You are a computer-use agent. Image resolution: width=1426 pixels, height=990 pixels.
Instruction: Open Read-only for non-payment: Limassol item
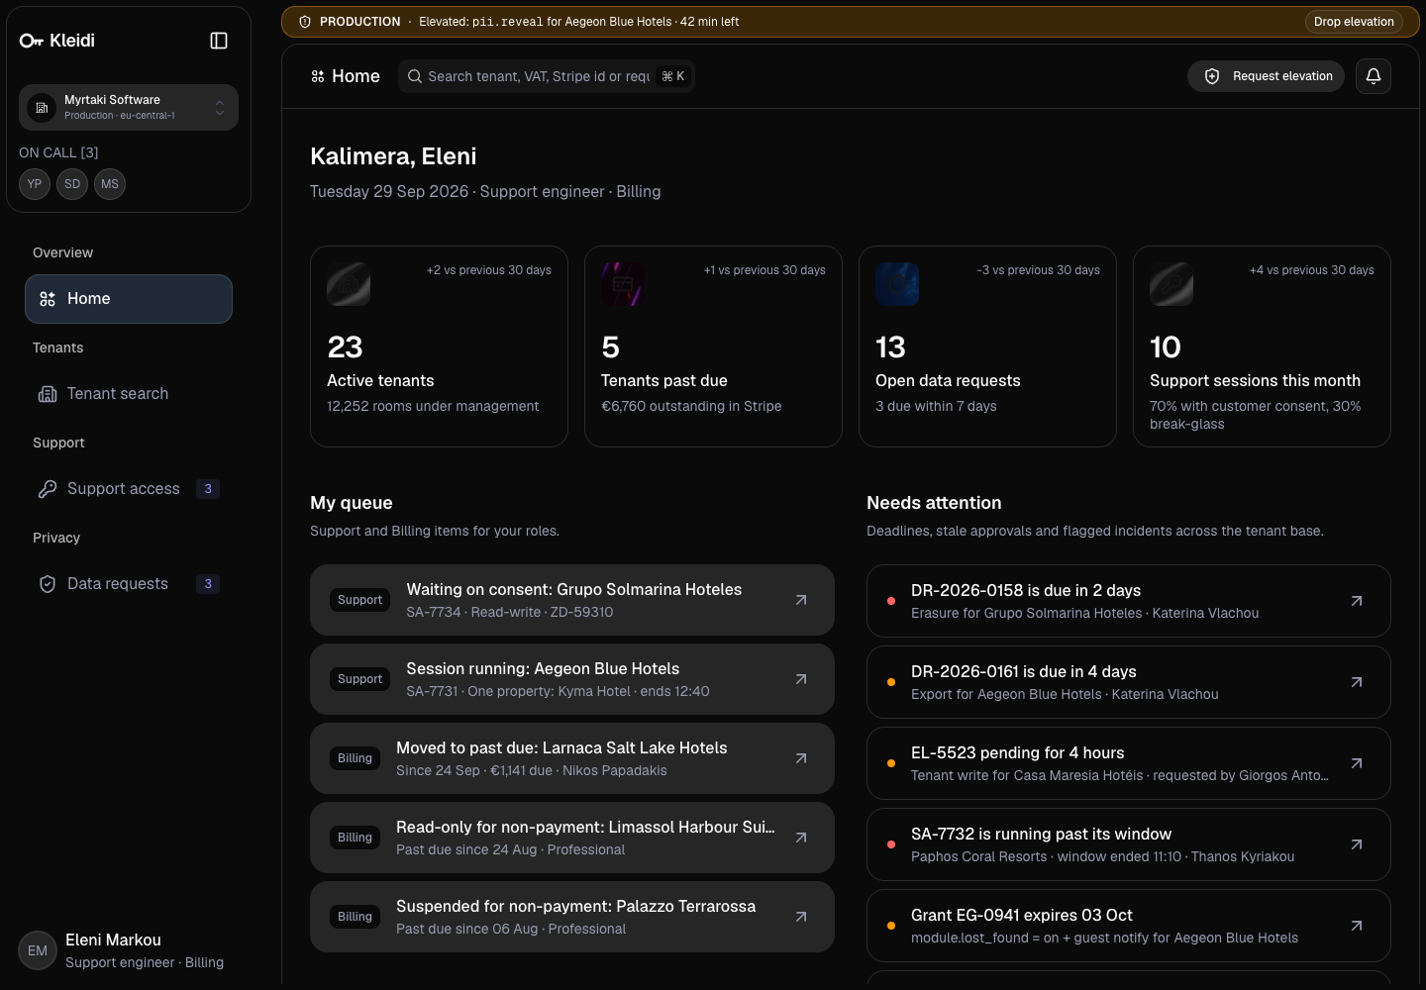572,838
